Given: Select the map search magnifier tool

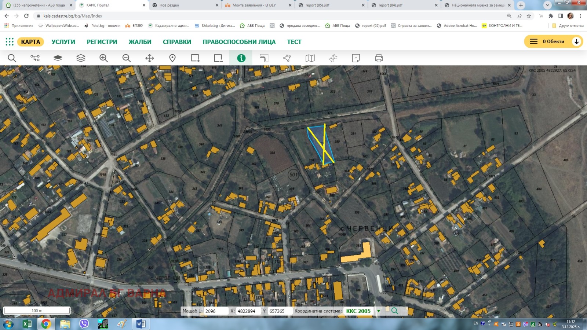Looking at the screenshot, I should coord(12,58).
